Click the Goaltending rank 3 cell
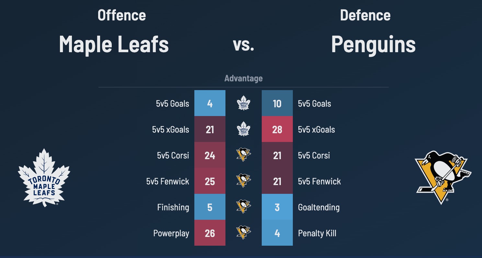The width and height of the screenshot is (482, 258). 277,207
